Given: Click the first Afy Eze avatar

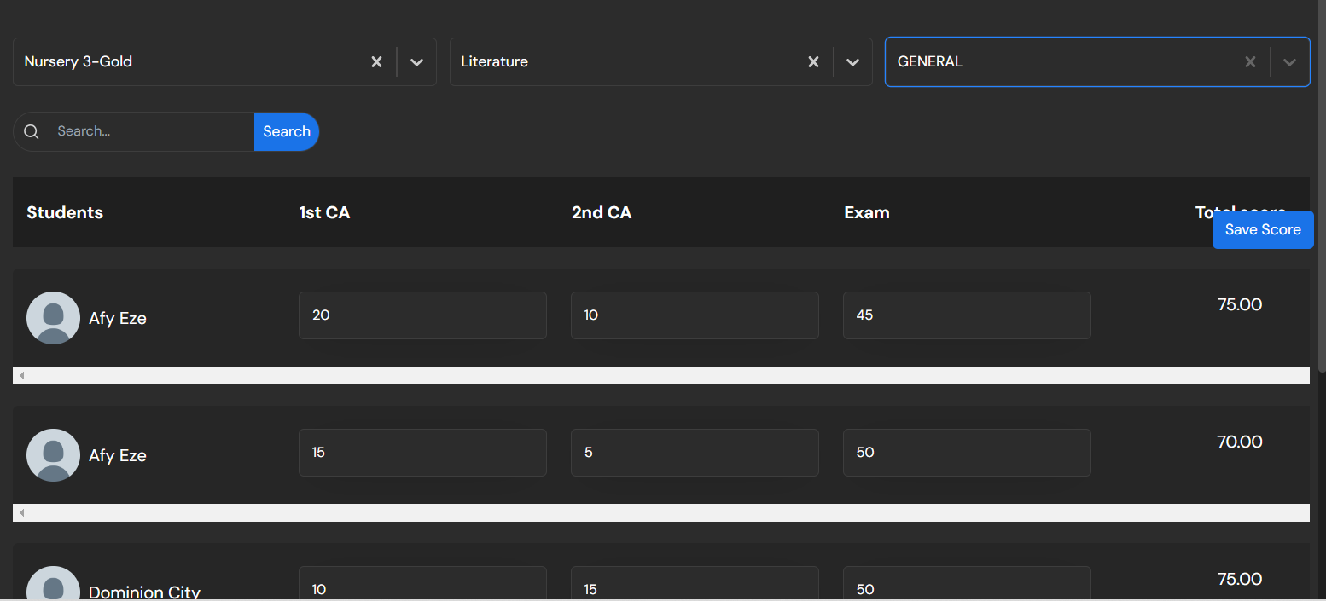Looking at the screenshot, I should (x=53, y=318).
